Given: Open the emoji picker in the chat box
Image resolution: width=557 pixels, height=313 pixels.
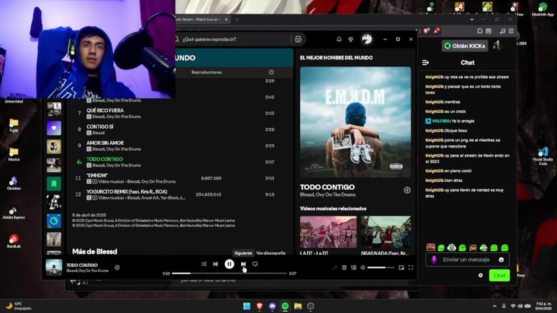Looking at the screenshot, I should [501, 260].
